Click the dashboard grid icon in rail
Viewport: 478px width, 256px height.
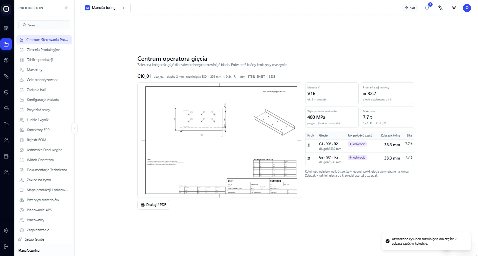[x=6, y=28]
